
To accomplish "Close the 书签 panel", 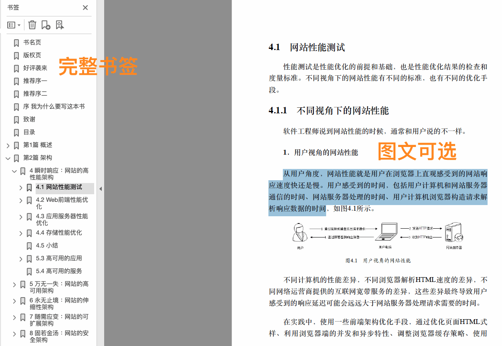I will point(85,8).
